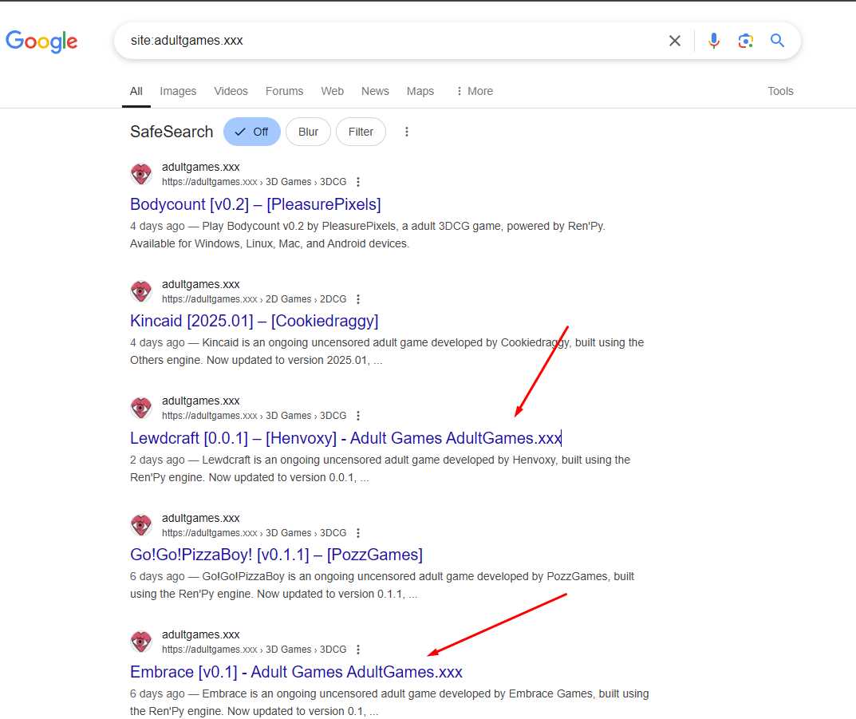Clear the search box with the X icon

click(675, 41)
